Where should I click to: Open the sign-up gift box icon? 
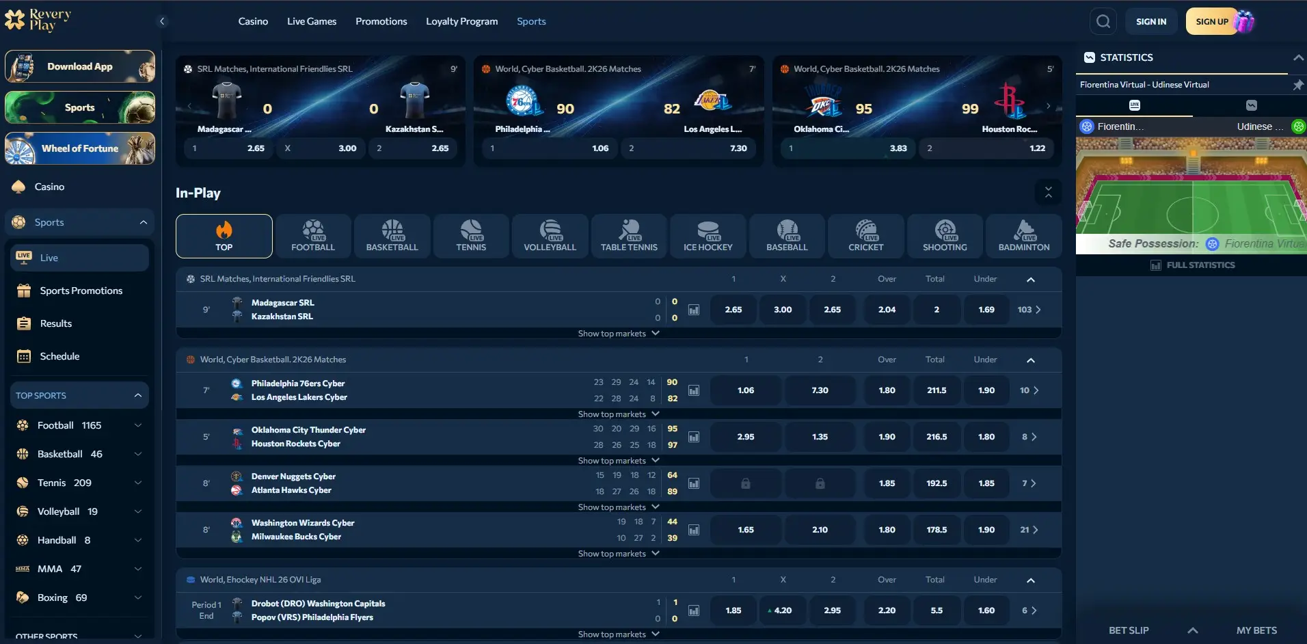(1244, 21)
